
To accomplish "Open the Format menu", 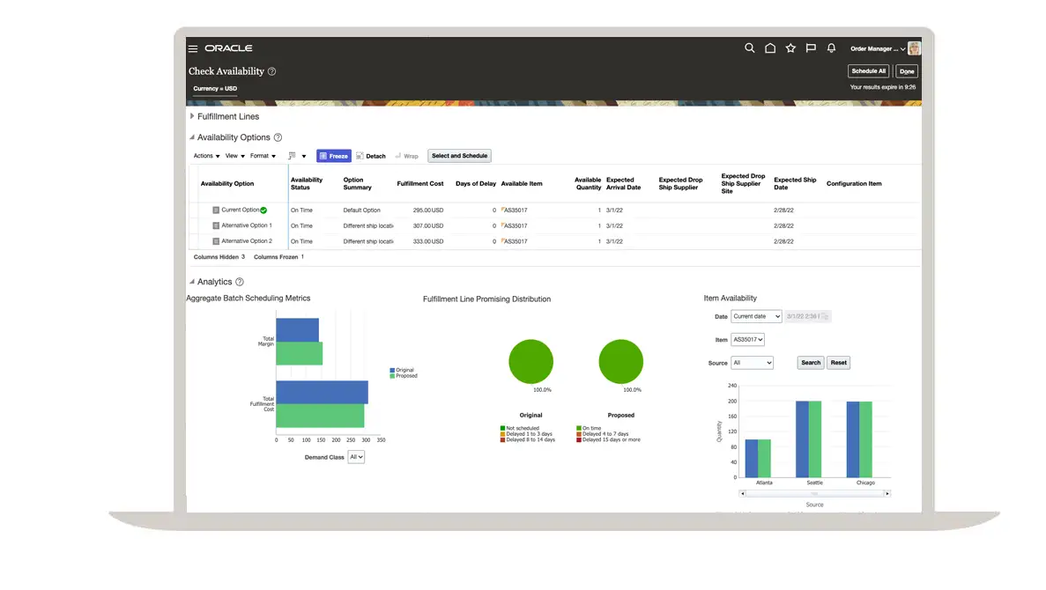I will [x=263, y=156].
